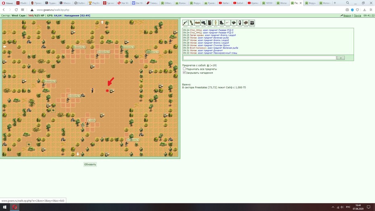Screen dimensions: 375x211
Task: Select the rifle weapon equipment slot
Action: (x=185, y=23)
